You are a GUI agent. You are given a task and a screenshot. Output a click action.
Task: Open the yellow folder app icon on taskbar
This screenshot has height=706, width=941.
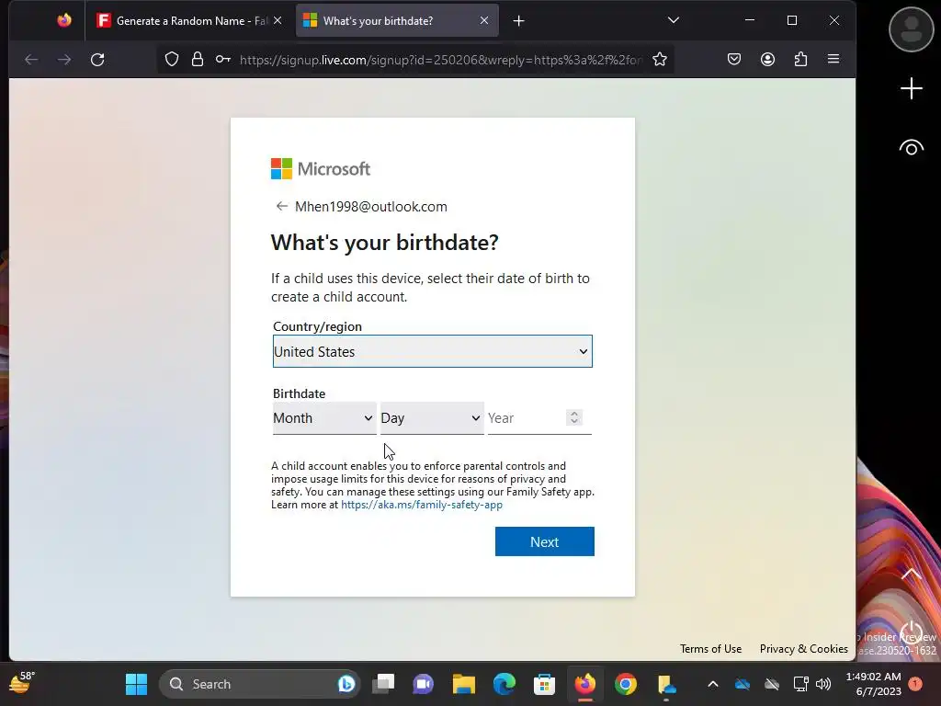[666, 684]
